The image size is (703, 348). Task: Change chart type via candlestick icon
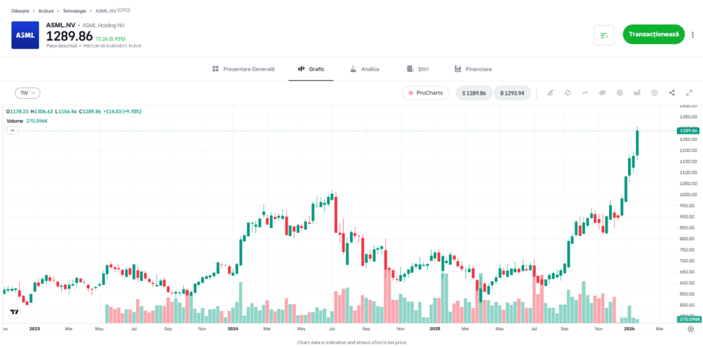602,93
